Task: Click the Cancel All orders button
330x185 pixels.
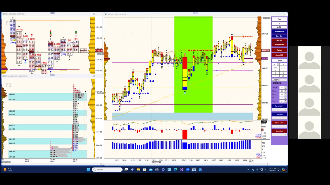Action: pos(279,55)
